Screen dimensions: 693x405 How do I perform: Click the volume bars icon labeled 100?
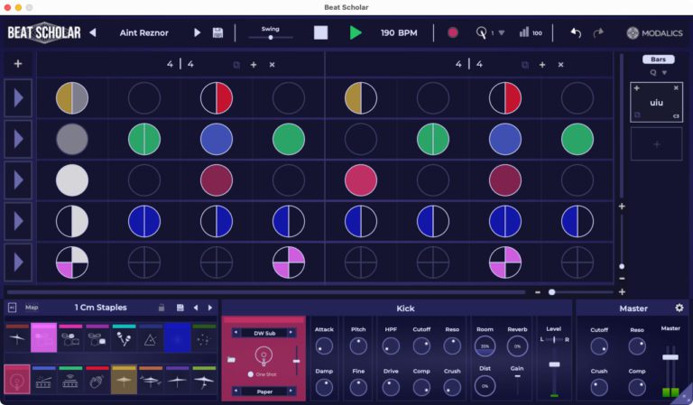click(523, 32)
